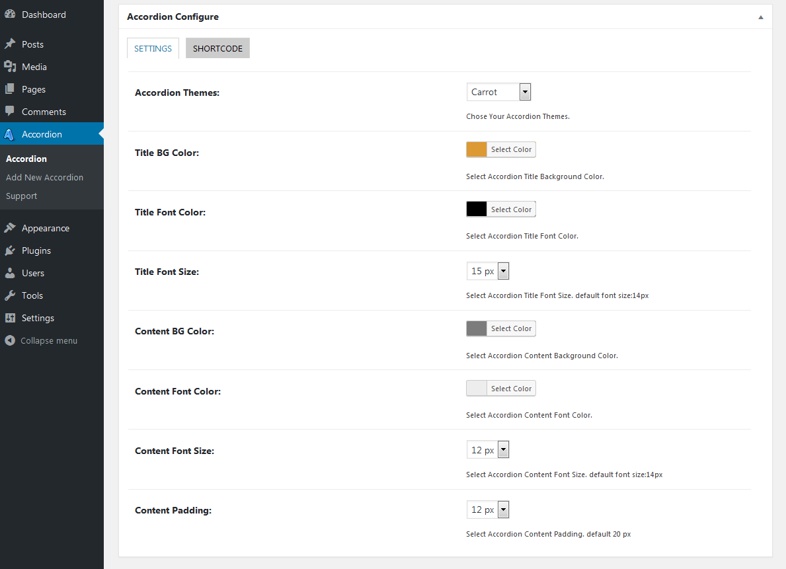This screenshot has height=569, width=786.
Task: Click 'Select Accordion Content Padding' hint
Action: (549, 534)
